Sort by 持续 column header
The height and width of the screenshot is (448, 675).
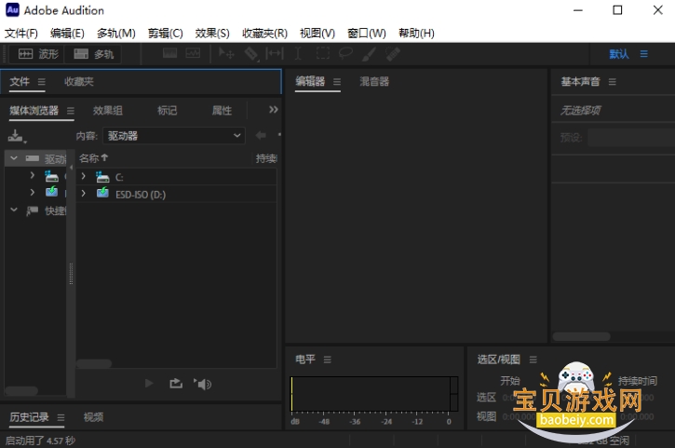point(266,158)
